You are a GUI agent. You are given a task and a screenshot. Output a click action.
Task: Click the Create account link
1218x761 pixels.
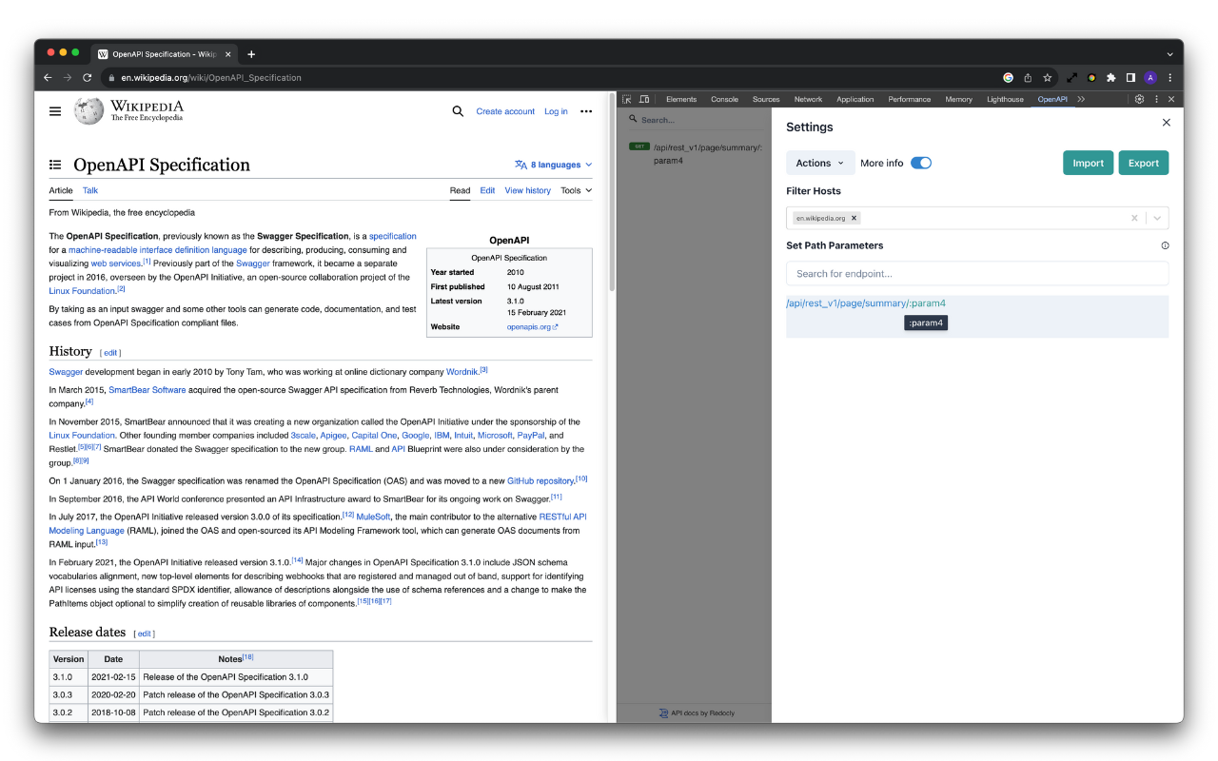pyautogui.click(x=505, y=111)
